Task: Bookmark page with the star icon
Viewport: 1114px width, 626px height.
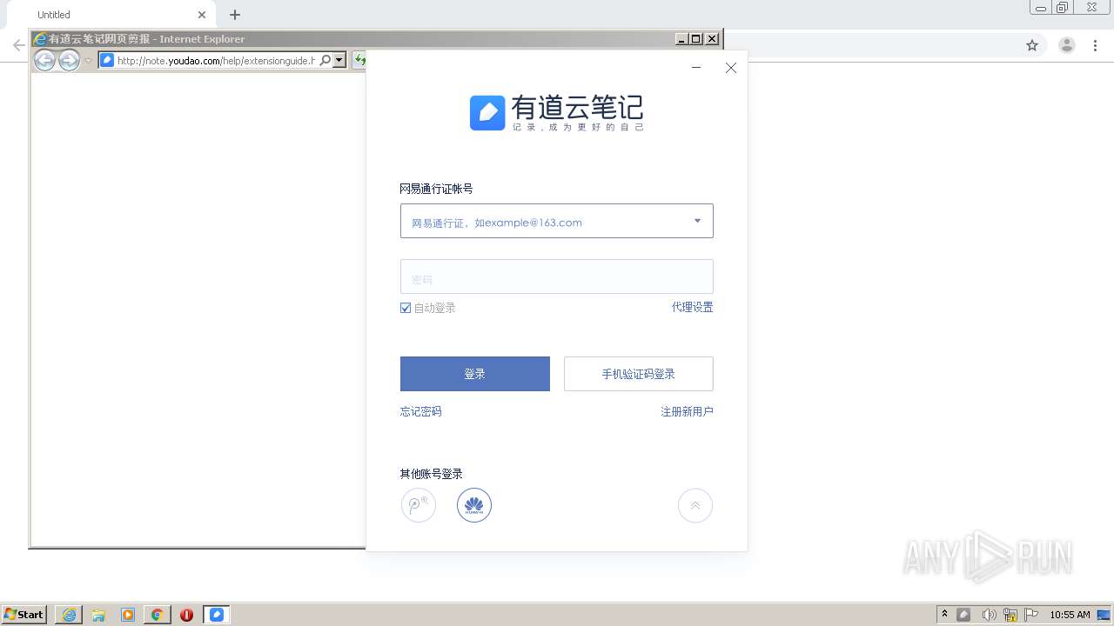Action: tap(1032, 45)
